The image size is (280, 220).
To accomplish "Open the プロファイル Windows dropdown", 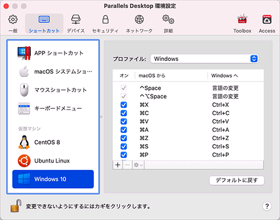I will [x=204, y=59].
